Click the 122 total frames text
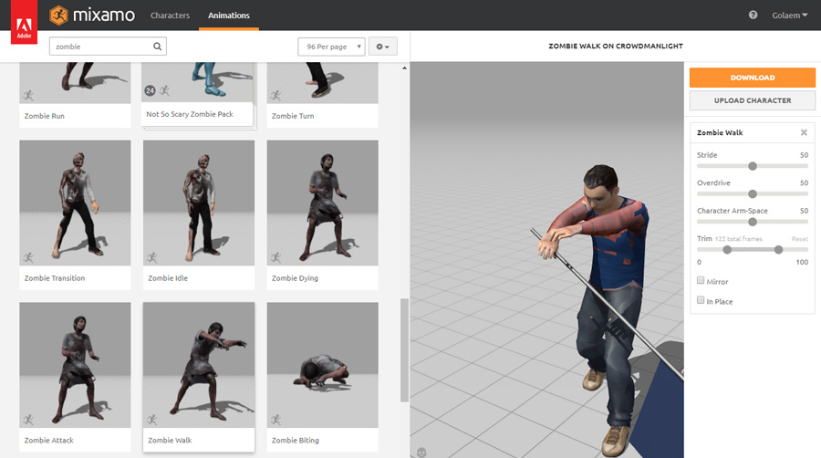Image resolution: width=821 pixels, height=458 pixels. [x=739, y=239]
